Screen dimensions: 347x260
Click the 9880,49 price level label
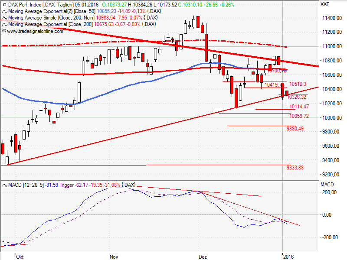(x=295, y=129)
